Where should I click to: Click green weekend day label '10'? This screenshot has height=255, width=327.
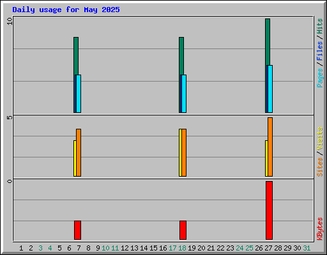[105, 248]
